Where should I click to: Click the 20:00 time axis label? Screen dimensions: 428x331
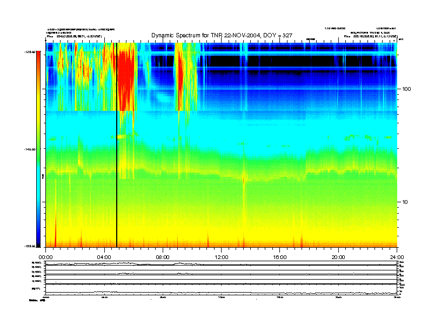tap(338, 257)
